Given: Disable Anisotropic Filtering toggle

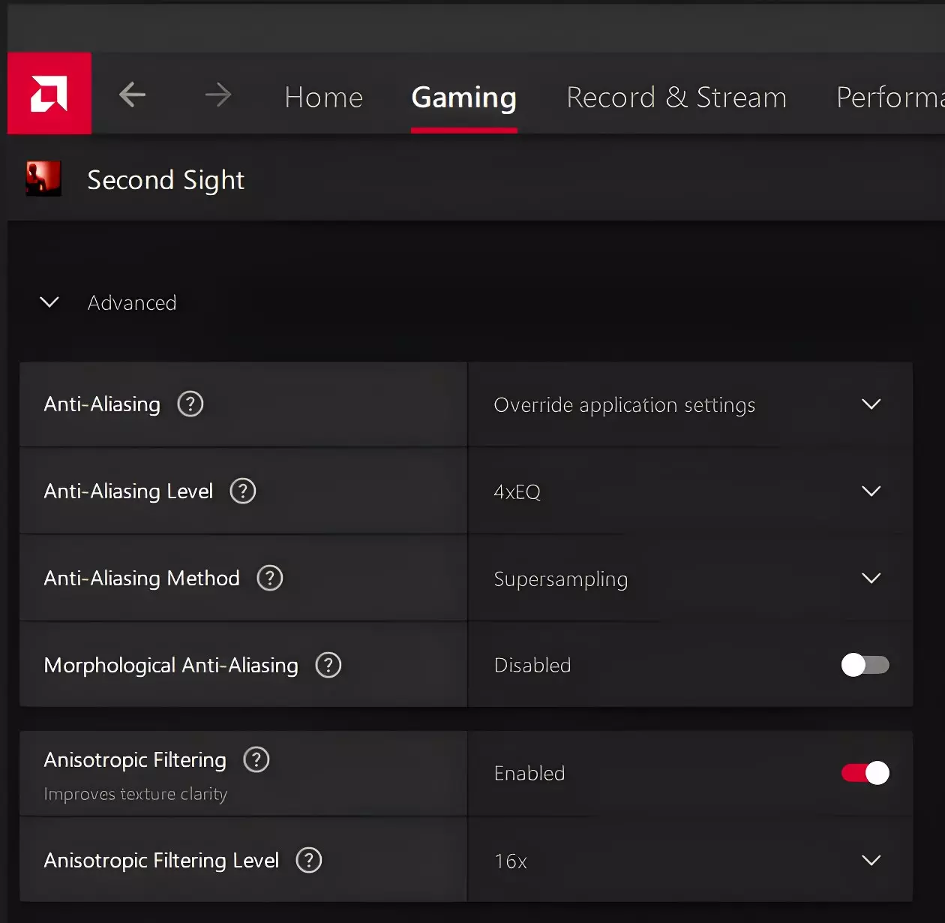Looking at the screenshot, I should [x=865, y=773].
